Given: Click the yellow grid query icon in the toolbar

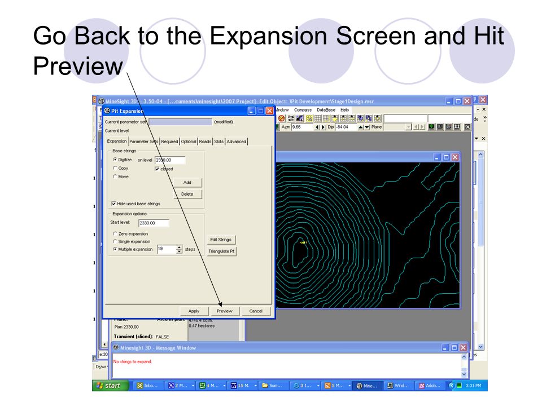Looking at the screenshot, I should [x=309, y=118].
